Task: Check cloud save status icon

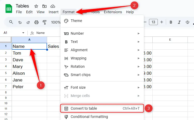Action: [x=53, y=6]
